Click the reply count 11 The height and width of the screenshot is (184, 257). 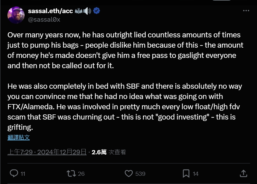(x=23, y=173)
